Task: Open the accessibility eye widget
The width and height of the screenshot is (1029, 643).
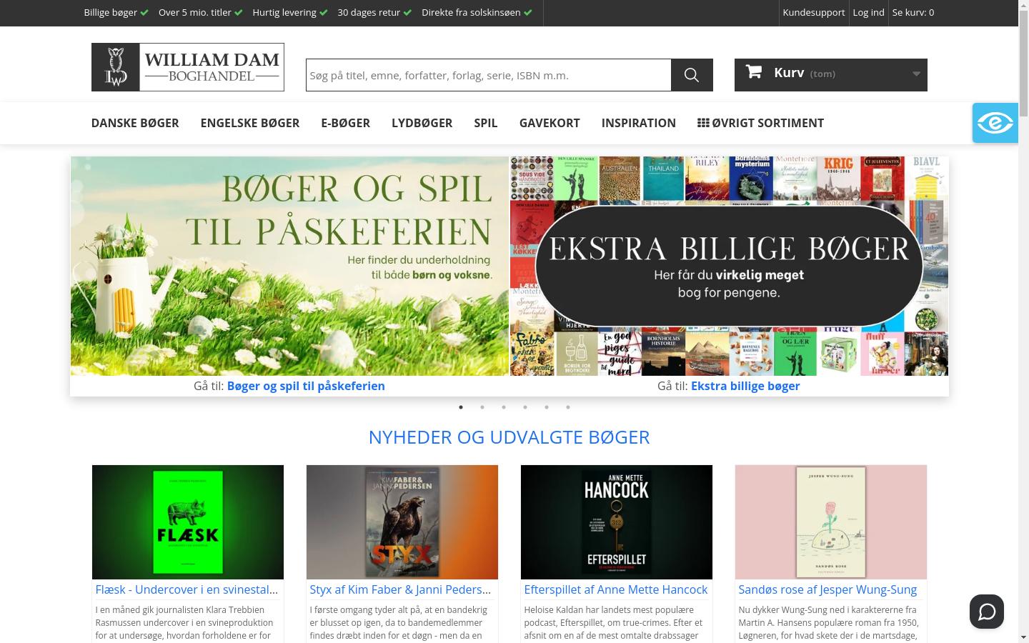Action: click(x=995, y=123)
